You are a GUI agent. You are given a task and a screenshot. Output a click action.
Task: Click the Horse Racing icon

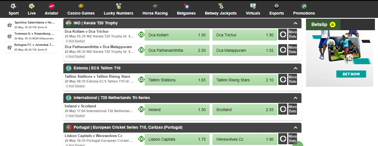click(155, 6)
